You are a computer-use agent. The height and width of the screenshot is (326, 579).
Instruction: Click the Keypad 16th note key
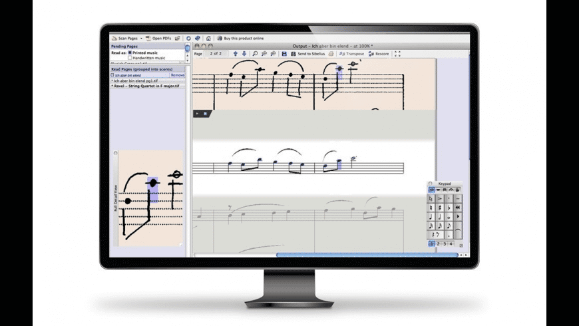point(440,226)
